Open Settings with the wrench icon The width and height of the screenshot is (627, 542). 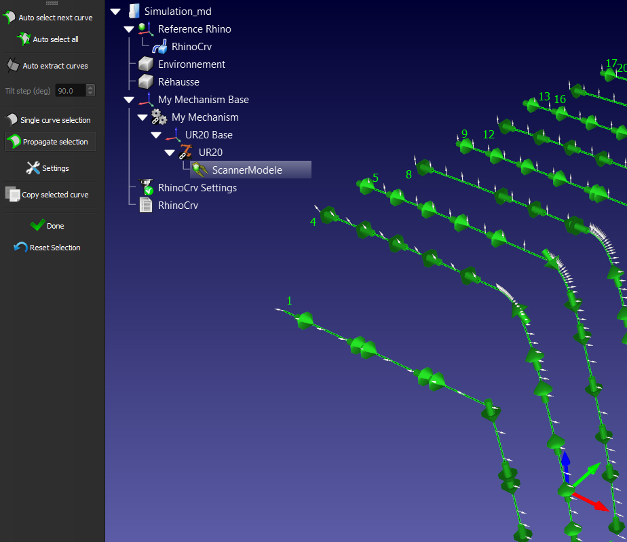[x=33, y=168]
